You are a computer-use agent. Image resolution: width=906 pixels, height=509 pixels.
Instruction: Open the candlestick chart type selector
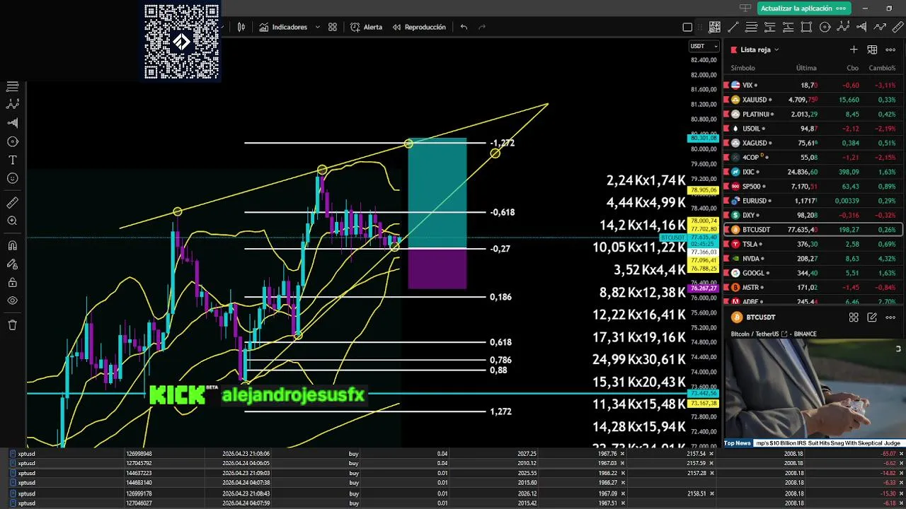(241, 27)
